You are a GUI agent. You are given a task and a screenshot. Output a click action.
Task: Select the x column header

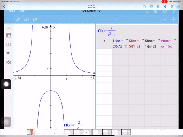[104, 41]
